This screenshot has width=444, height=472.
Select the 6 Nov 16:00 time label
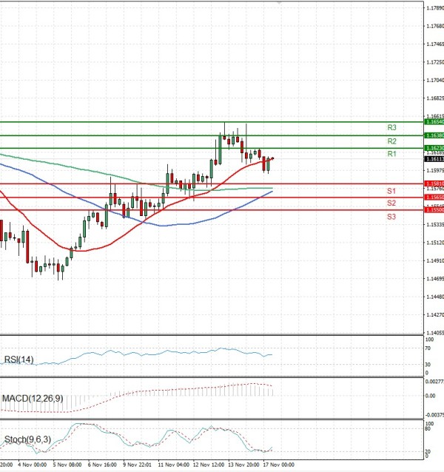(x=101, y=466)
